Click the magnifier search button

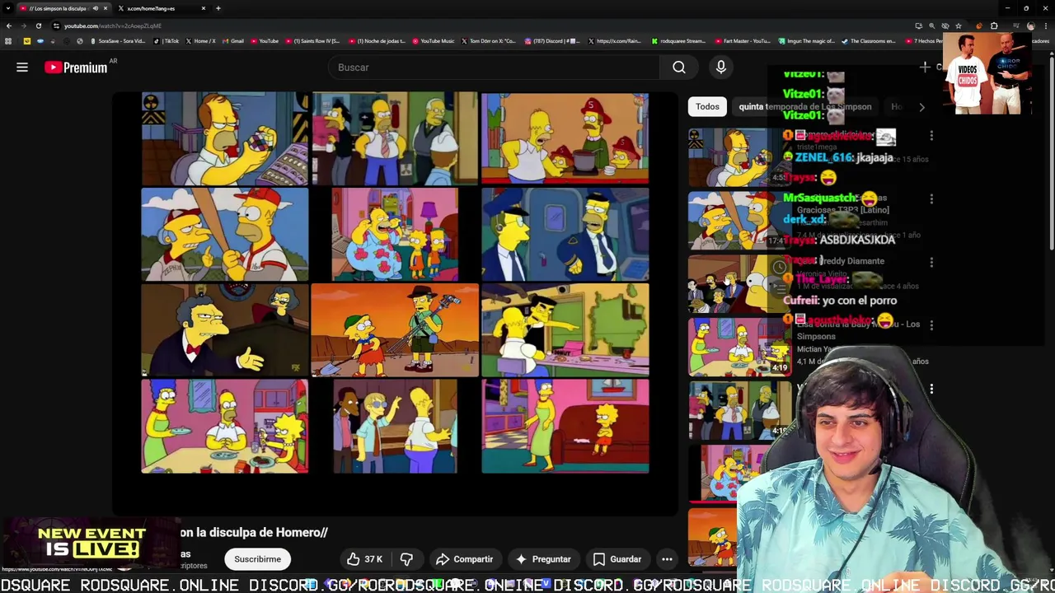(678, 68)
